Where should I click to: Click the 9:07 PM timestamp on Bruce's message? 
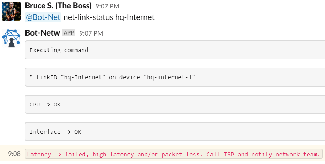click(108, 6)
